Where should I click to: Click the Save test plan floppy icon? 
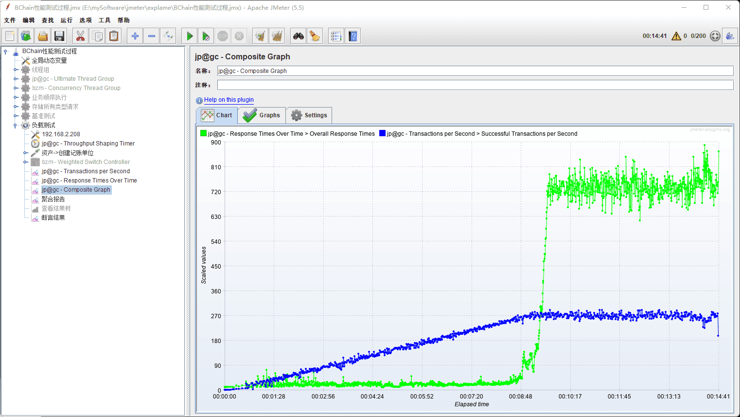coord(59,36)
